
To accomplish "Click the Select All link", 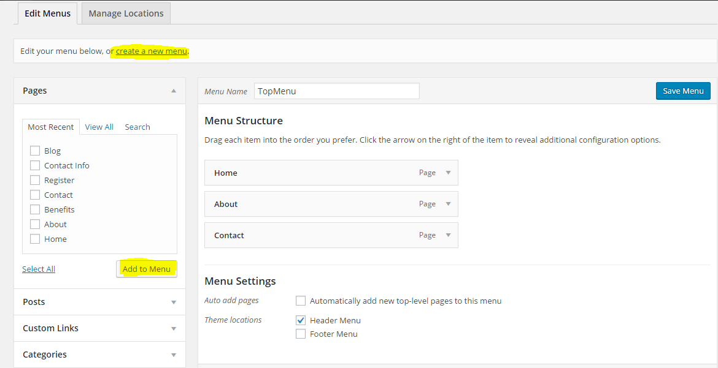I will pos(38,268).
